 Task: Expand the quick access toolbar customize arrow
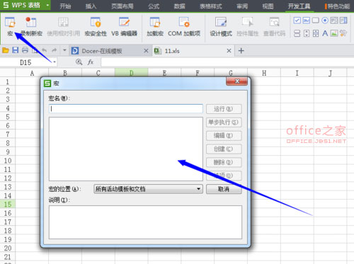tap(64, 50)
